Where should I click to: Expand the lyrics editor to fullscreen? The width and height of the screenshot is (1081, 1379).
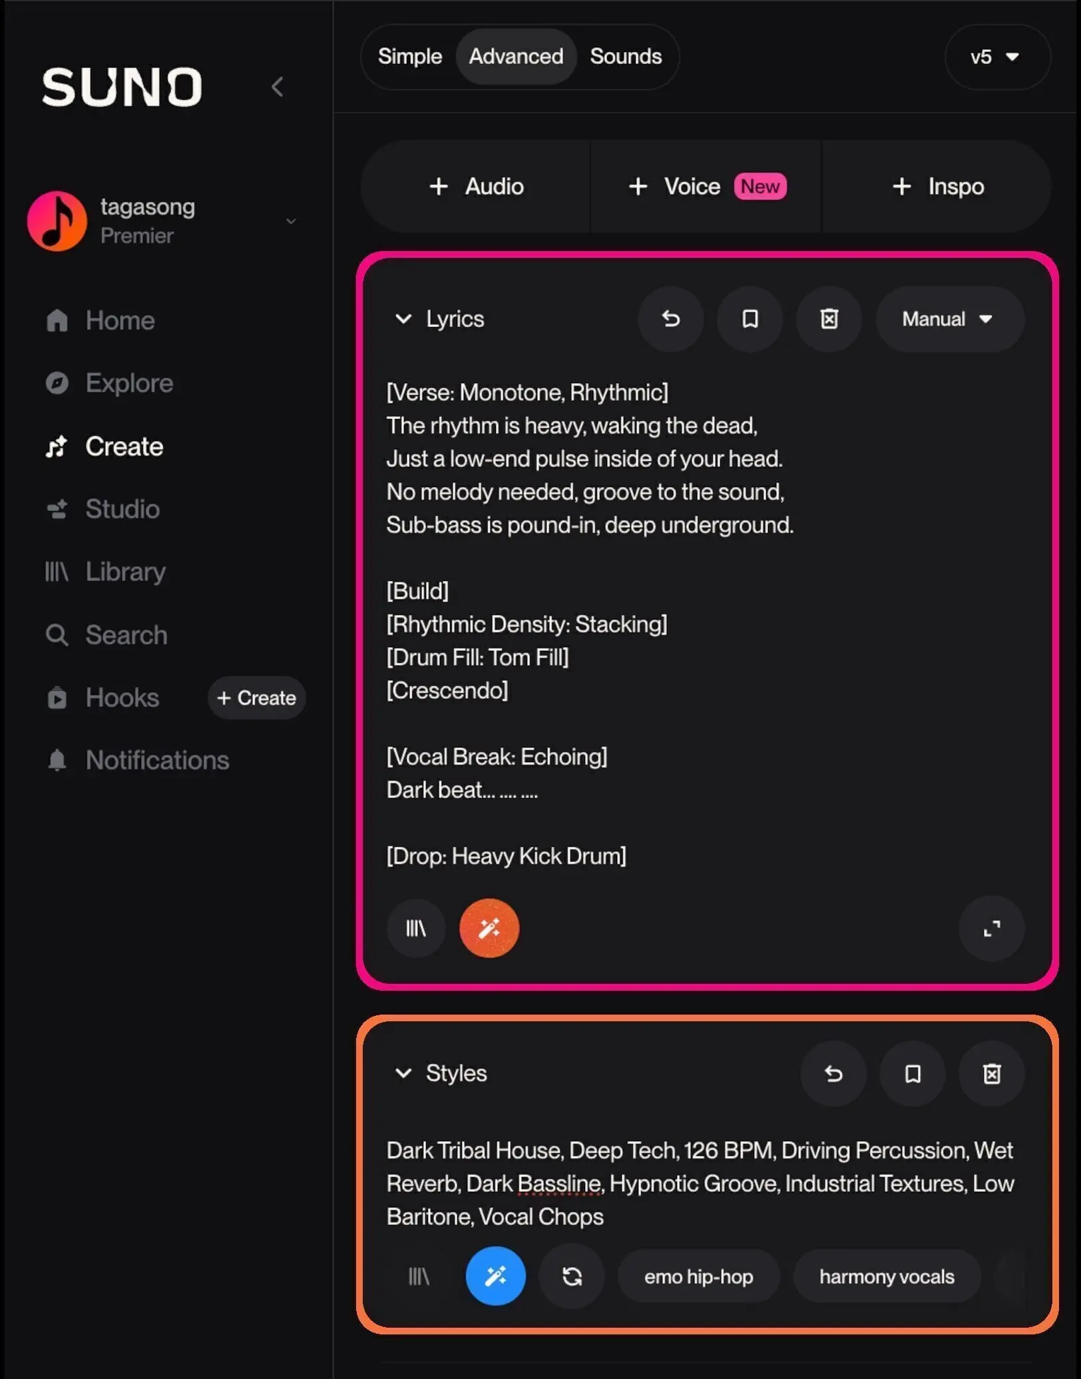coord(992,928)
